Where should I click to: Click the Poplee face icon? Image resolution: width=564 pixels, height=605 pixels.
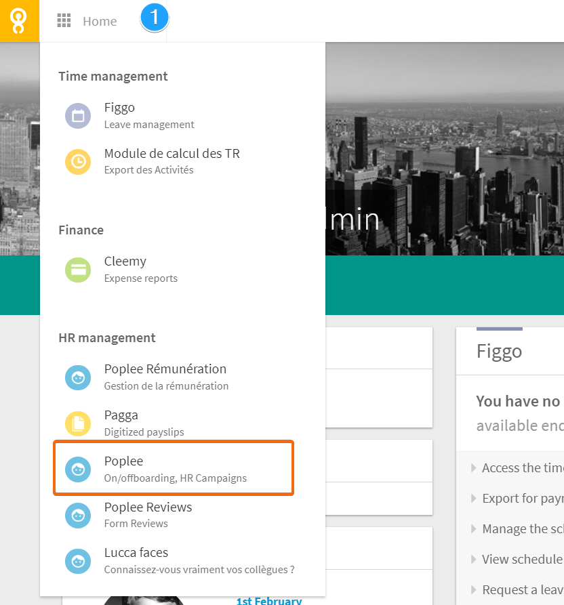[78, 470]
